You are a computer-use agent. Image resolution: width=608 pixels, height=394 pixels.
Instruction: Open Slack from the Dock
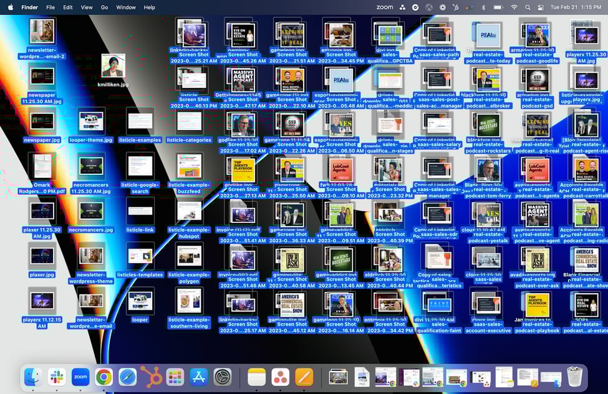click(x=56, y=377)
